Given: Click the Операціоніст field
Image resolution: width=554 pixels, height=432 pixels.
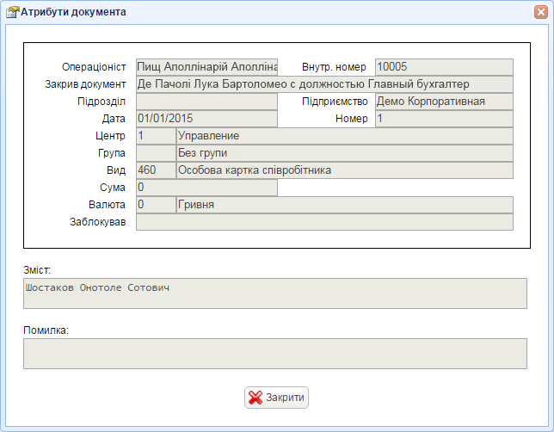Looking at the screenshot, I should (x=206, y=67).
